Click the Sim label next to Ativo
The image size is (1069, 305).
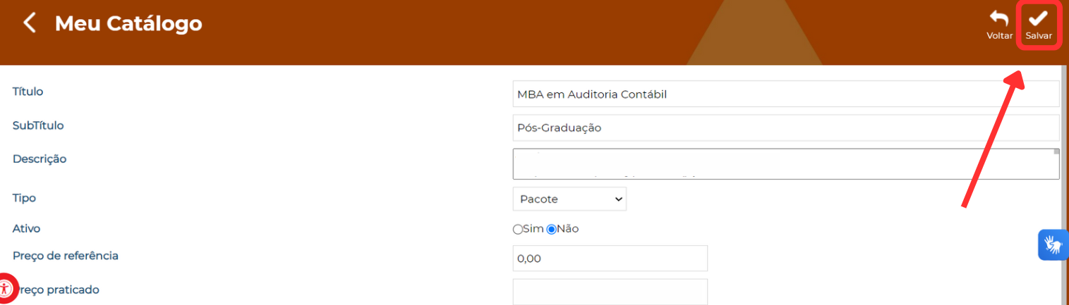(533, 229)
